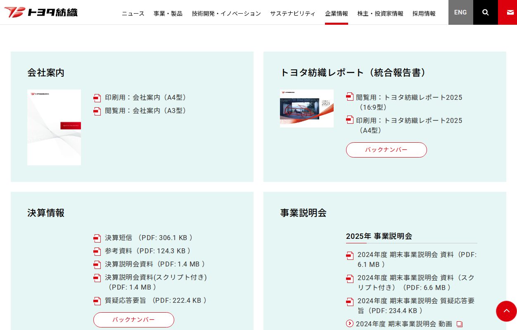The image size is (517, 330).
Task: Open the ニュース menu
Action: click(x=133, y=13)
